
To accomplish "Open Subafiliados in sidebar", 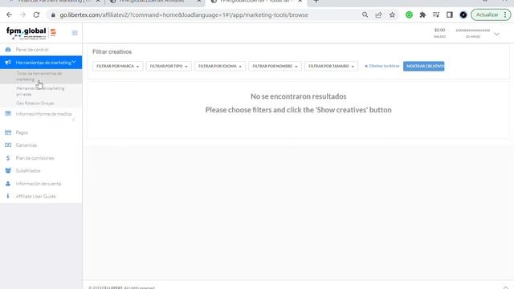I will (28, 171).
